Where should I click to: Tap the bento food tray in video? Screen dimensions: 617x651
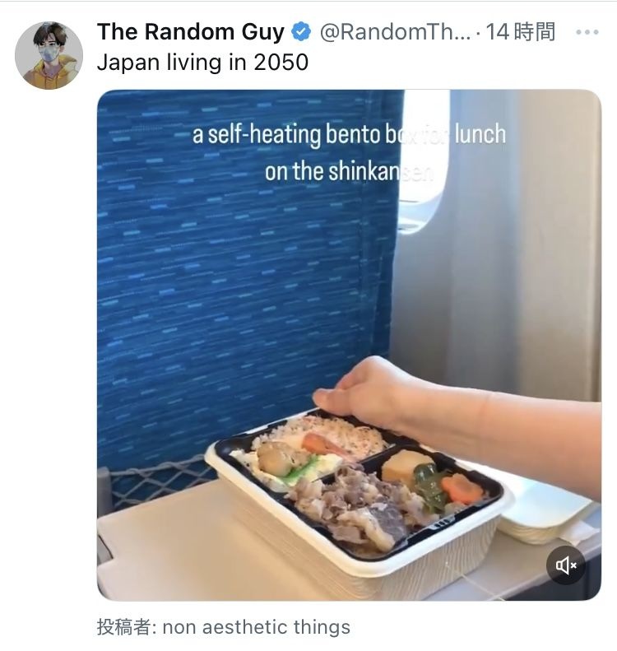click(x=357, y=498)
